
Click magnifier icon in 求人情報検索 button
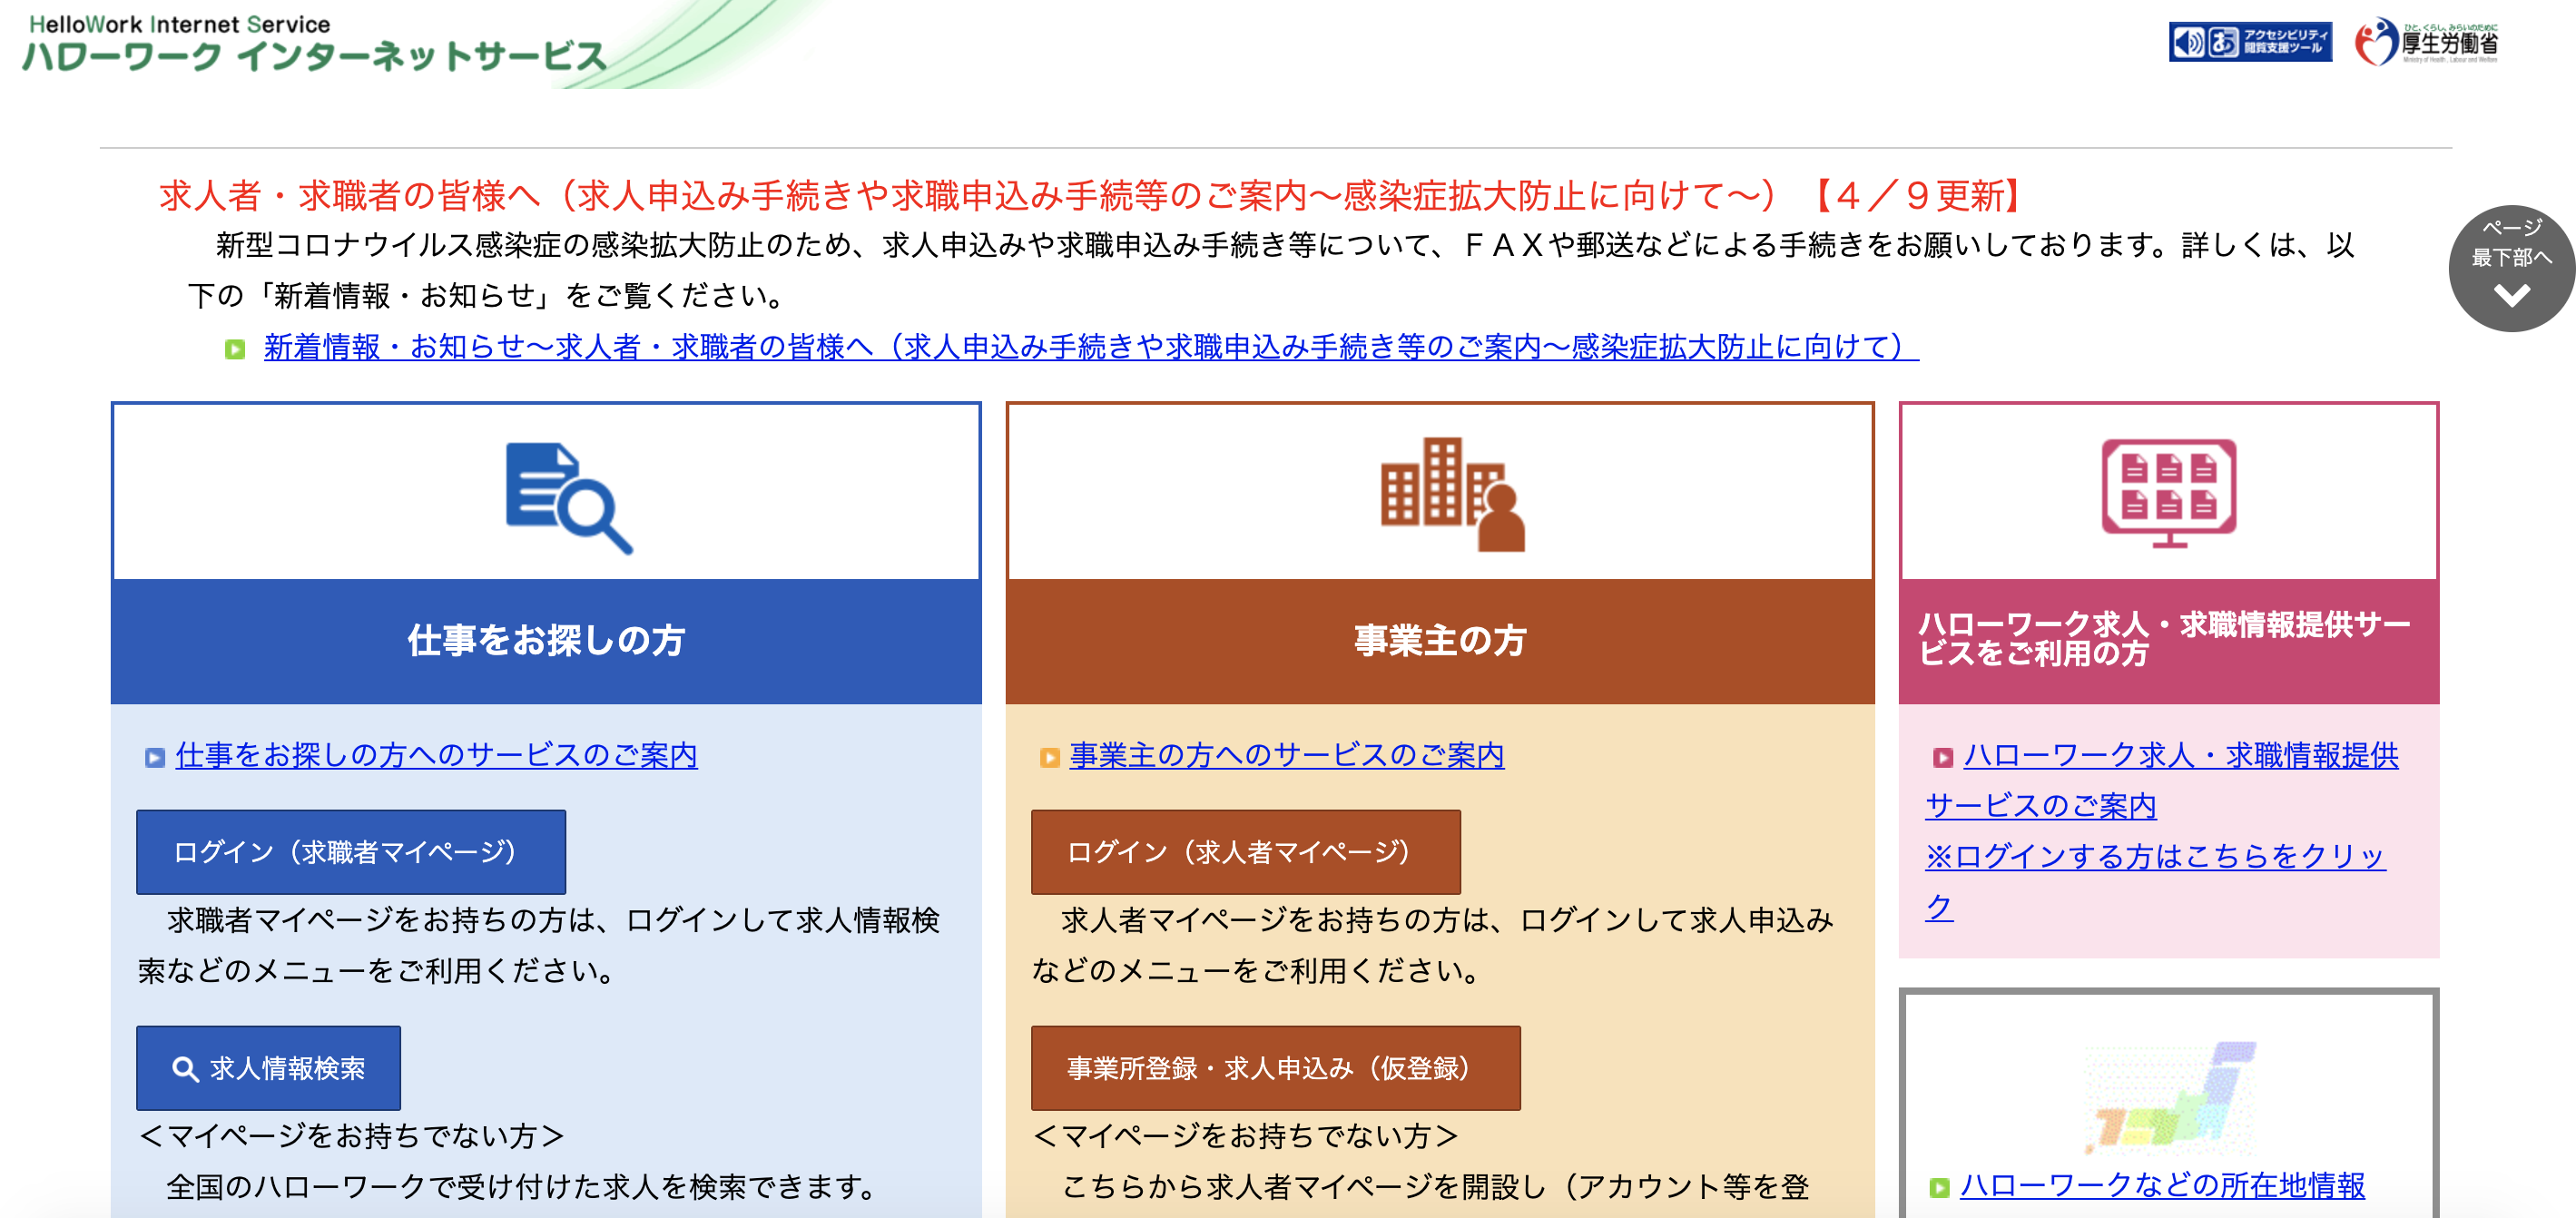click(x=185, y=1068)
